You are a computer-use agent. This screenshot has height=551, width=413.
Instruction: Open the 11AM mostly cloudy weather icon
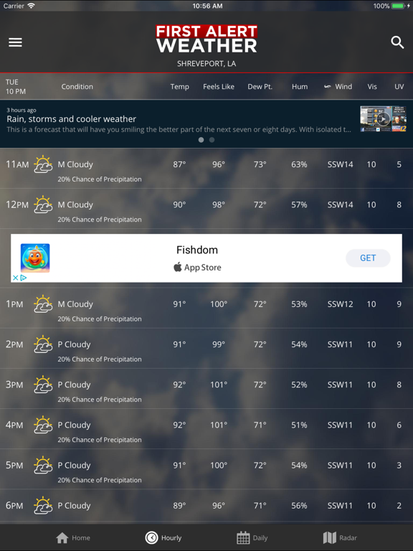point(43,164)
